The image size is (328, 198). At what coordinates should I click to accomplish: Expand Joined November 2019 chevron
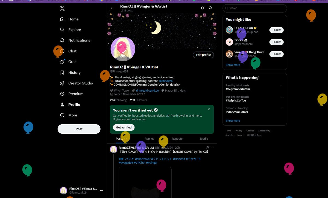(145, 94)
